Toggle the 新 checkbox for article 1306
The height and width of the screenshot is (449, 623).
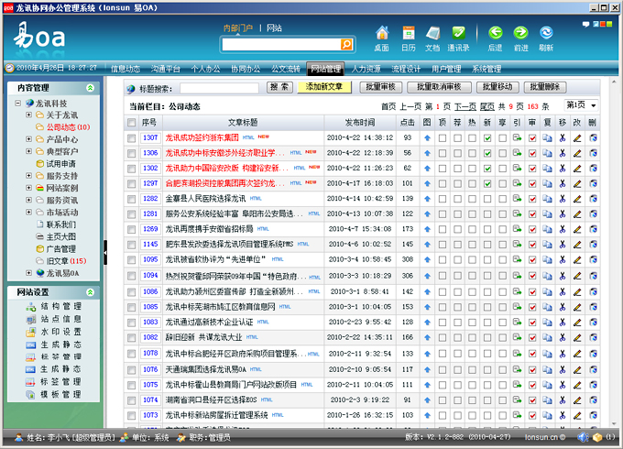[x=487, y=153]
